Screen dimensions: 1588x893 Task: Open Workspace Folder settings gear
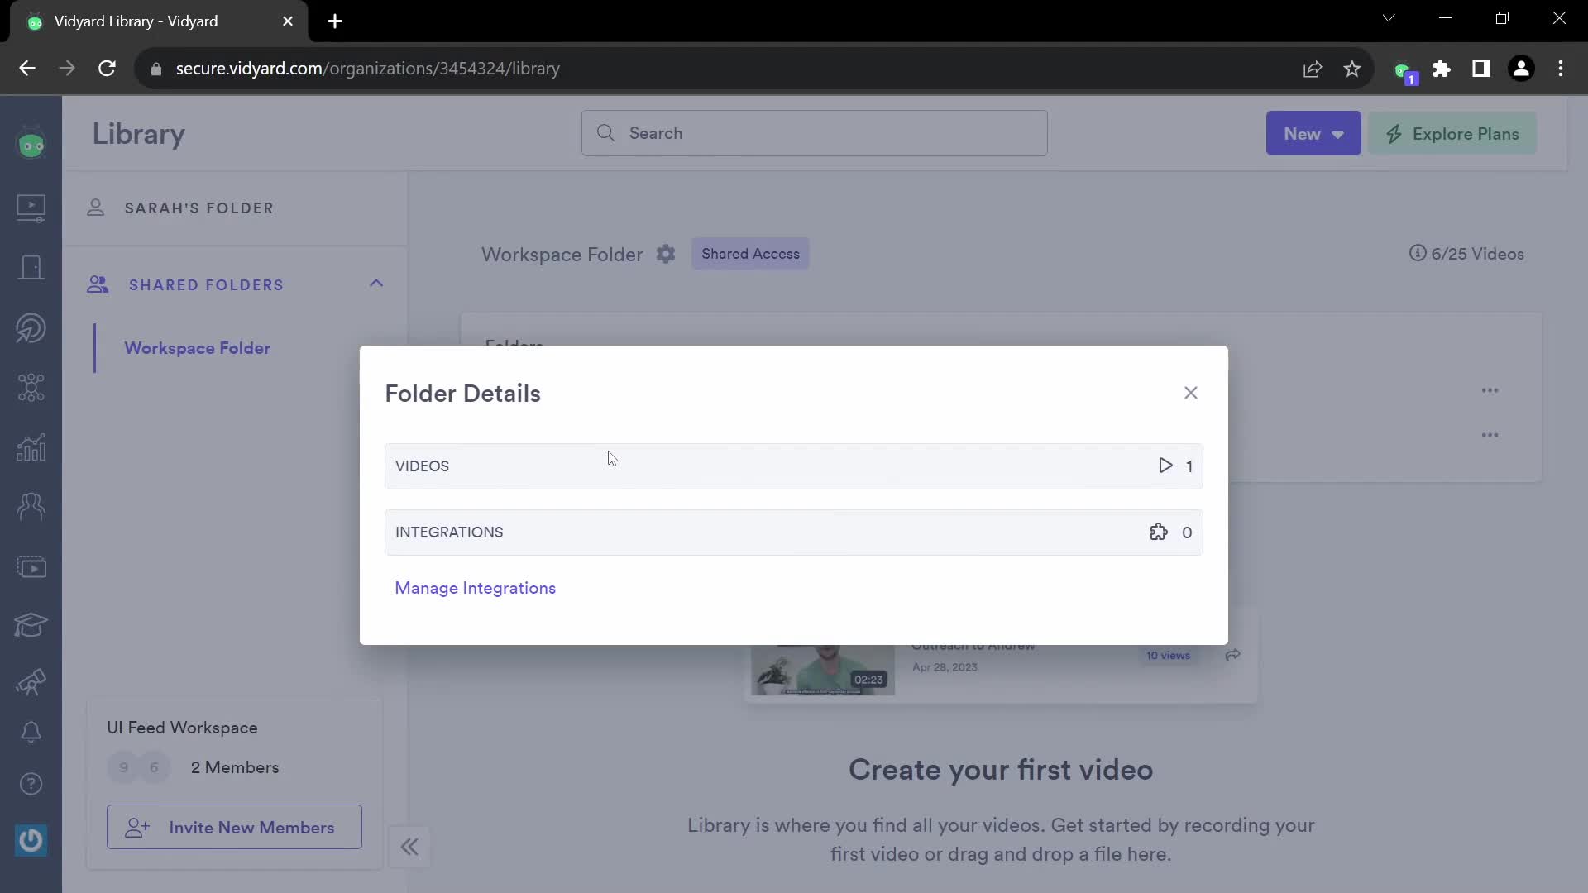coord(666,254)
